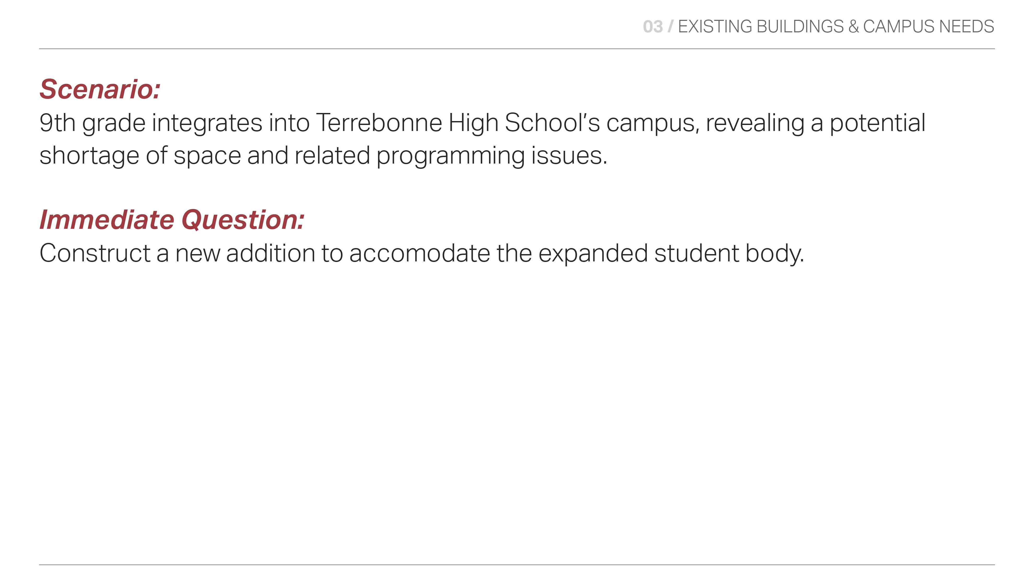Image resolution: width=1034 pixels, height=587 pixels.
Task: Click the word 'revealing' in first line
Action: pyautogui.click(x=755, y=123)
